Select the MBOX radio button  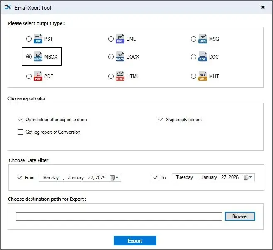click(29, 56)
